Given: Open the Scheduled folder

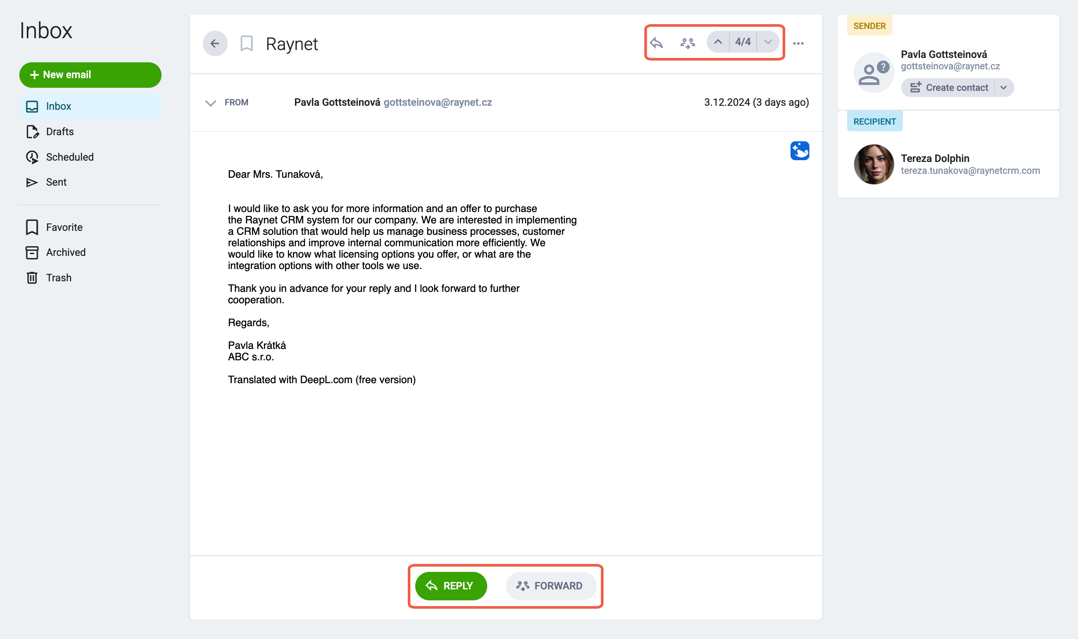Looking at the screenshot, I should pyautogui.click(x=90, y=157).
